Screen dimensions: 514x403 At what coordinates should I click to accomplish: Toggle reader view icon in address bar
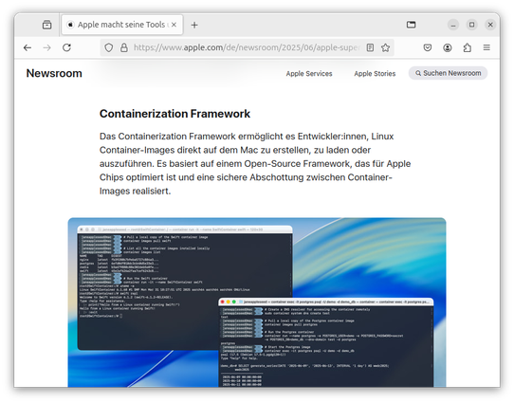click(370, 47)
